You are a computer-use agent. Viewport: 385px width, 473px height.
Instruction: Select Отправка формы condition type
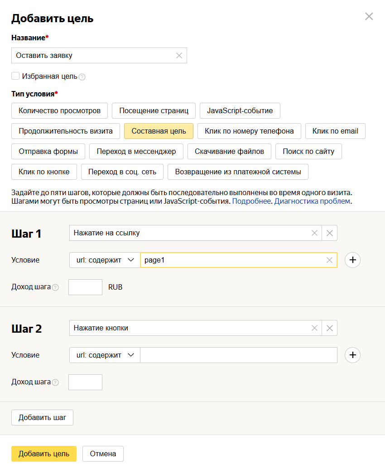(x=48, y=151)
